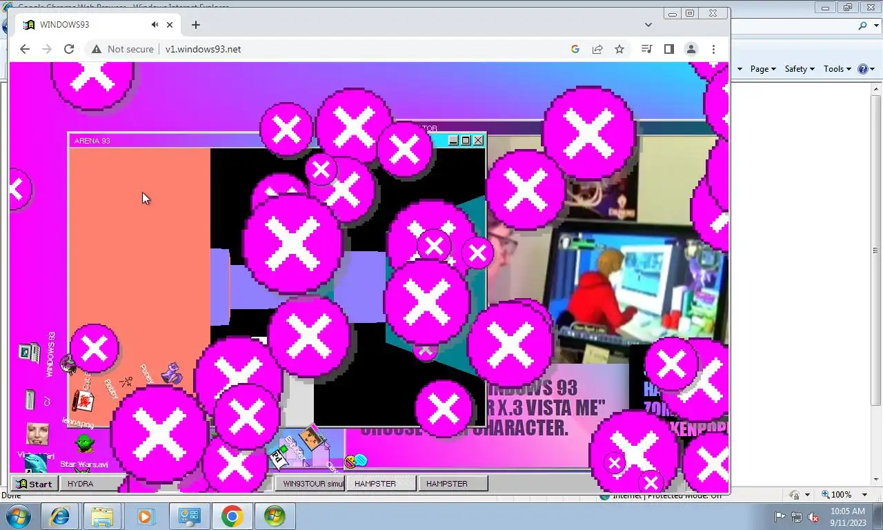
Task: Expand the Chrome tab search chevron
Action: tap(648, 25)
